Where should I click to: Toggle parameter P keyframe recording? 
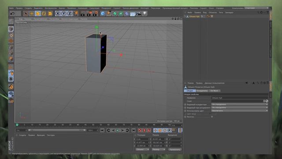[169, 130]
